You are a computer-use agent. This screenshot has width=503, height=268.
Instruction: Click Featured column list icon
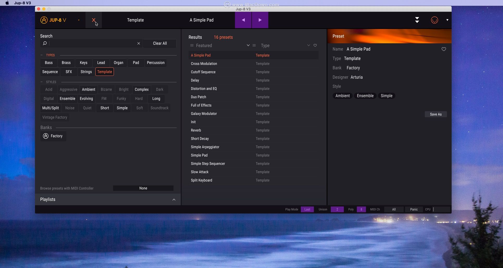point(192,46)
